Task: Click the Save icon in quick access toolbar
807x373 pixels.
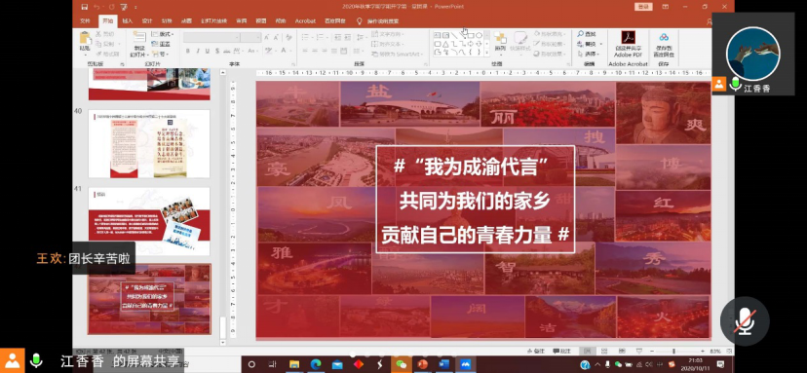Action: click(85, 7)
